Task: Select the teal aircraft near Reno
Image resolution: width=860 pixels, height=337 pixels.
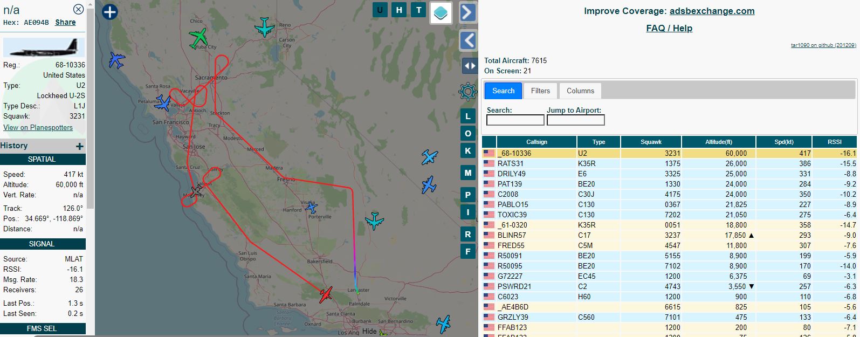Action: click(264, 26)
